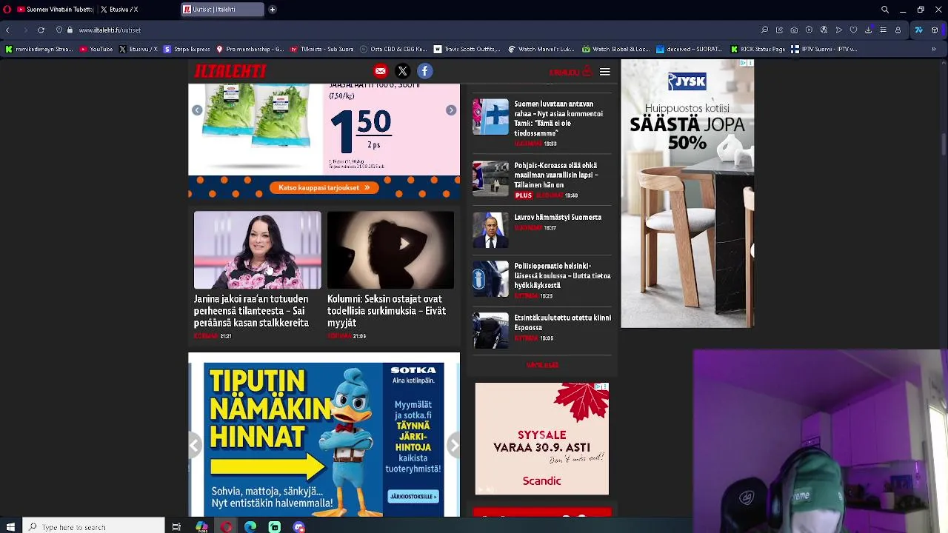Click the edit page note icon in address bar
The width and height of the screenshot is (948, 533).
[779, 30]
